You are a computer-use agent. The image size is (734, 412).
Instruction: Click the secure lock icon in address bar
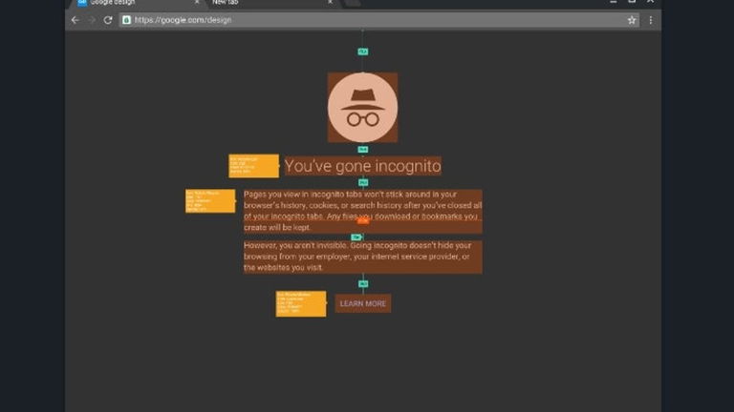pos(126,20)
